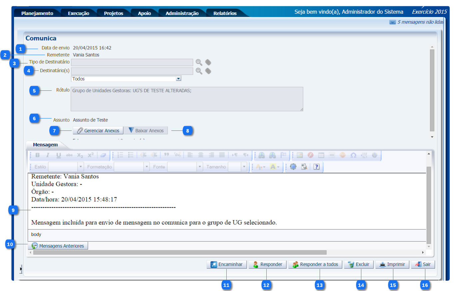Click the superscript icon
457x291 pixels.
91,155
